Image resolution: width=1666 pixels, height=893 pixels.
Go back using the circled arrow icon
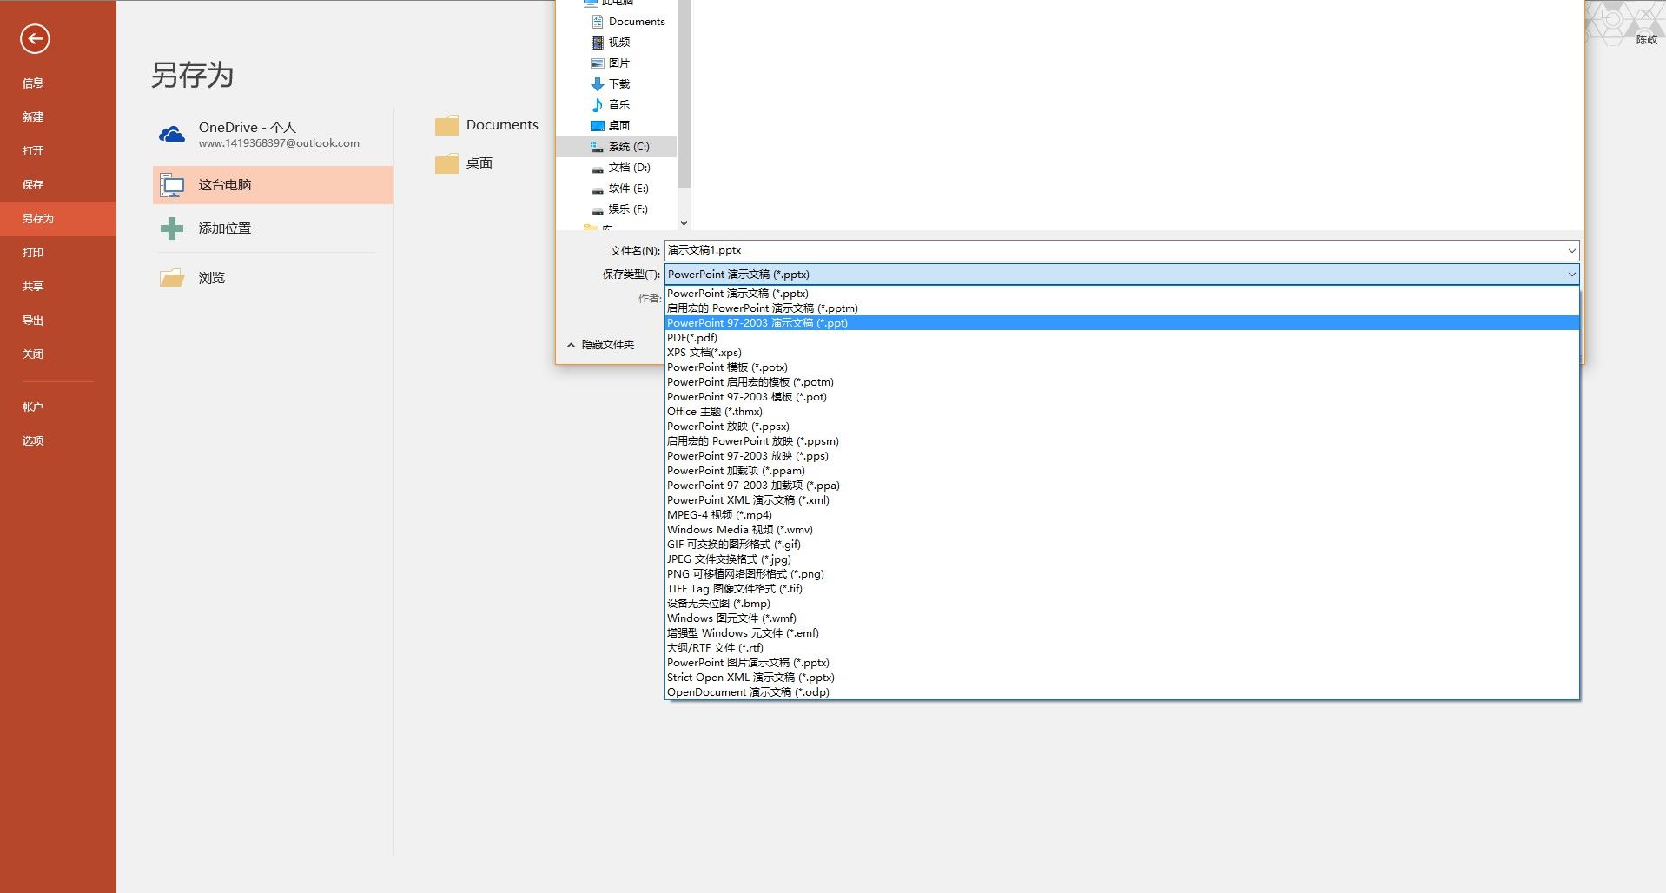[35, 38]
